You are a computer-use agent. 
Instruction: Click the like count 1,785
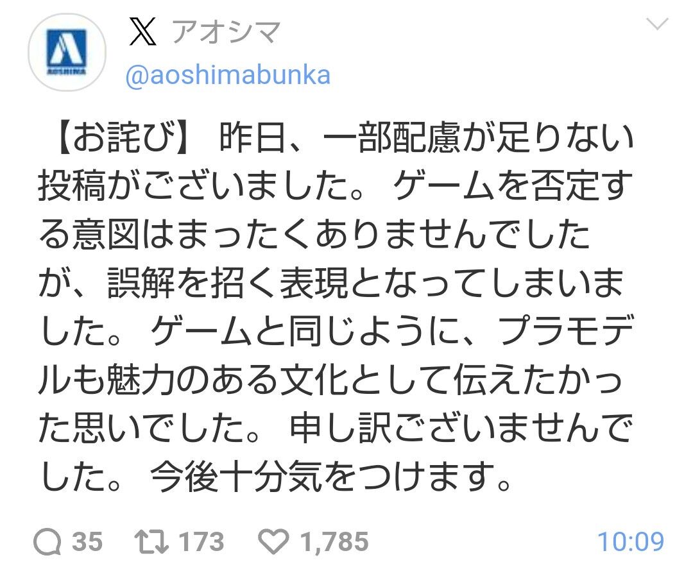(334, 542)
